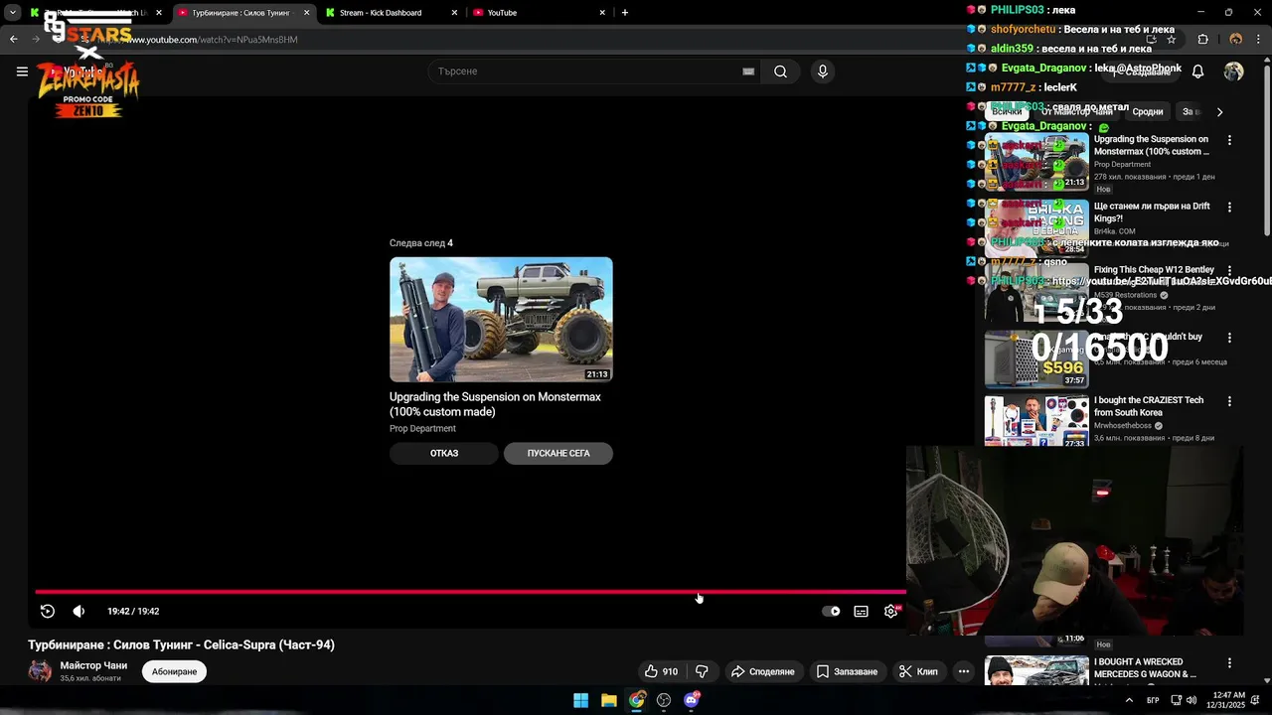Viewport: 1272px width, 715px height.
Task: Click ОТКАЗ to cancel autoplay
Action: coord(444,453)
